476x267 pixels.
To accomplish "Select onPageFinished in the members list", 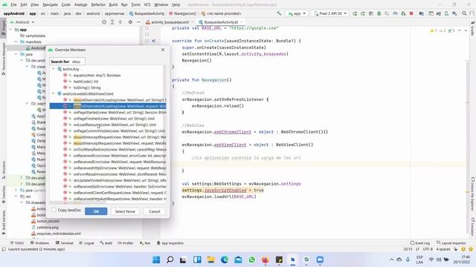I will 114,119.
